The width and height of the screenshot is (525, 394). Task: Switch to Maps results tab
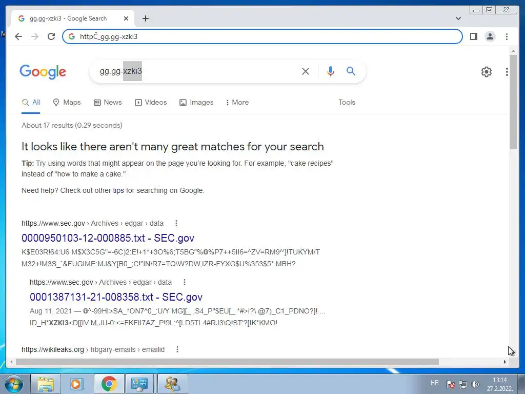coord(67,103)
